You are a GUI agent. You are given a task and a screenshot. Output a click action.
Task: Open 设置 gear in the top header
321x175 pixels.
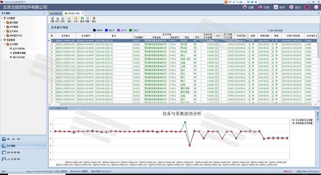248,7
